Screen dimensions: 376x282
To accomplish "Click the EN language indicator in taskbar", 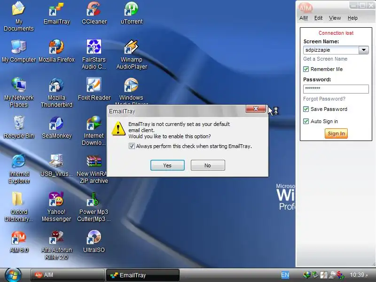I will pyautogui.click(x=285, y=275).
